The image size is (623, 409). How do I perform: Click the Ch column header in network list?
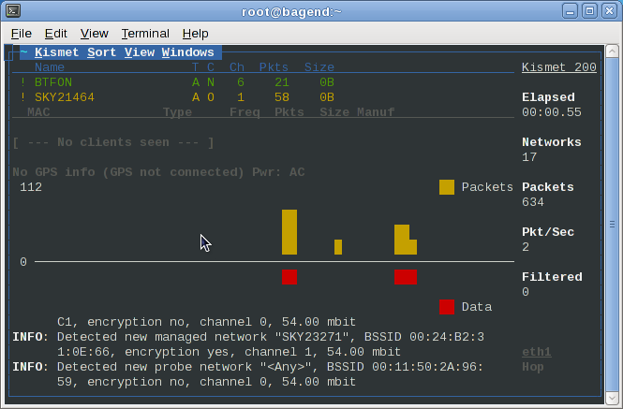[237, 67]
